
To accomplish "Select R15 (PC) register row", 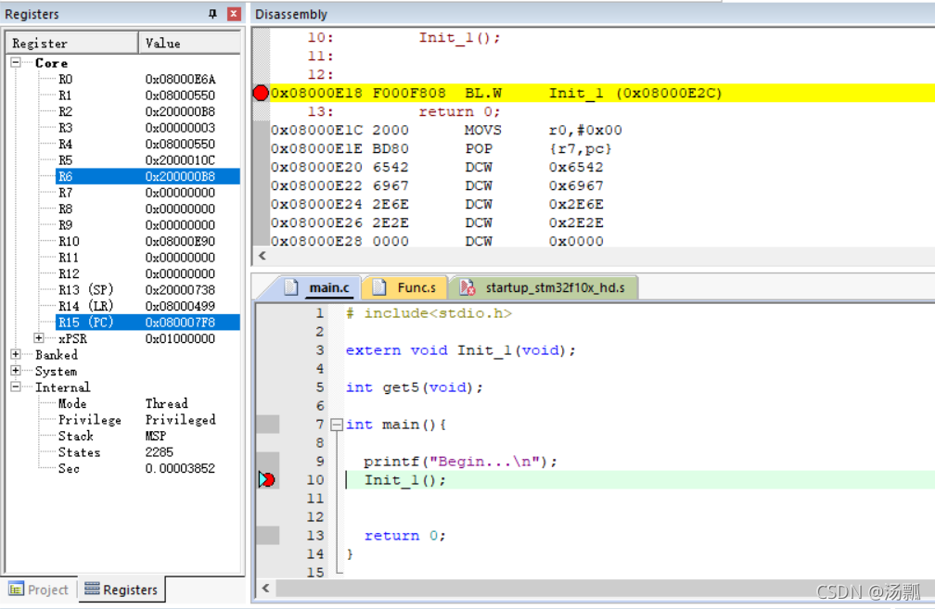I will (147, 323).
